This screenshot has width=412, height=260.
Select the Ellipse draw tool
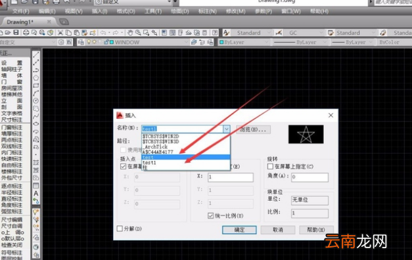(x=36, y=123)
